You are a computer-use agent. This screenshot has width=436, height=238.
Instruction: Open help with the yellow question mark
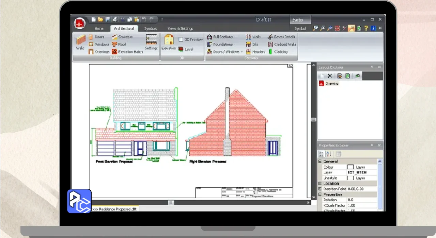click(366, 28)
